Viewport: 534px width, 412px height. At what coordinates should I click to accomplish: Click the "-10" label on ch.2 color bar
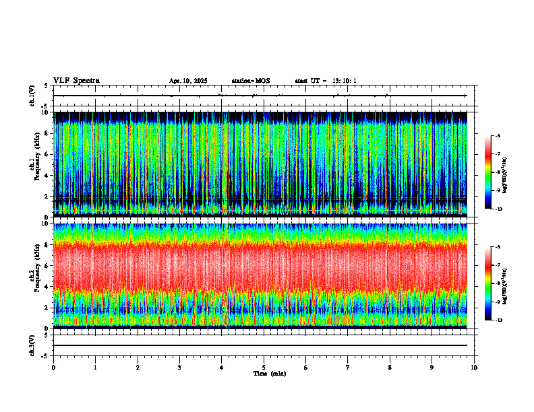pyautogui.click(x=498, y=320)
